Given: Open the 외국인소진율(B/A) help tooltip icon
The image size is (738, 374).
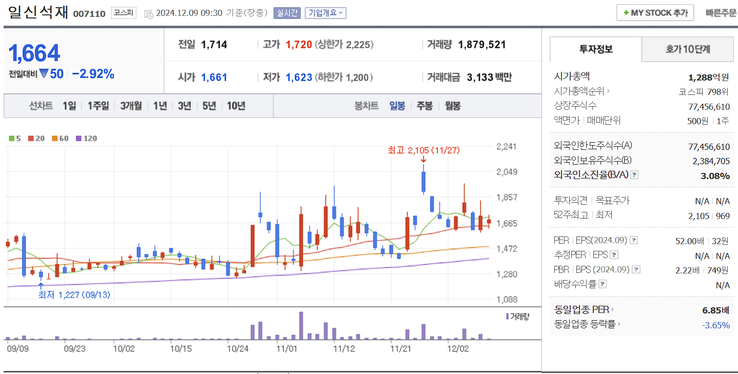Looking at the screenshot, I should pyautogui.click(x=635, y=175).
